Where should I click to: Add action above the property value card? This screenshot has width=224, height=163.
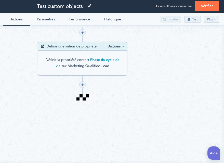(x=83, y=33)
